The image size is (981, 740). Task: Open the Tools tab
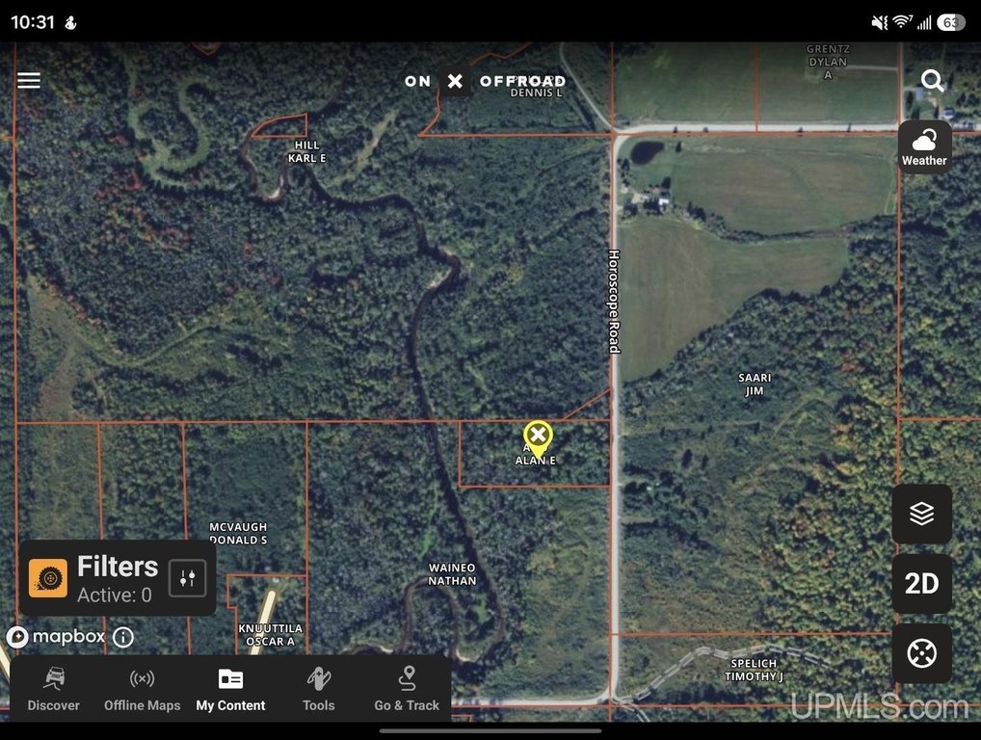coord(318,689)
